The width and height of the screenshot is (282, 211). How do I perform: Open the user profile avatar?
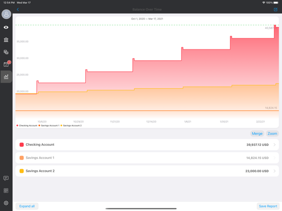click(x=6, y=14)
